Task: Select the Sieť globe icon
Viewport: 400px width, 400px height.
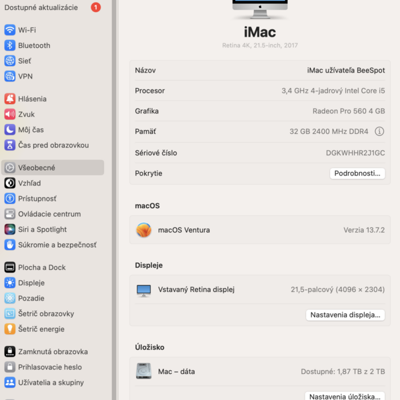Action: point(10,61)
